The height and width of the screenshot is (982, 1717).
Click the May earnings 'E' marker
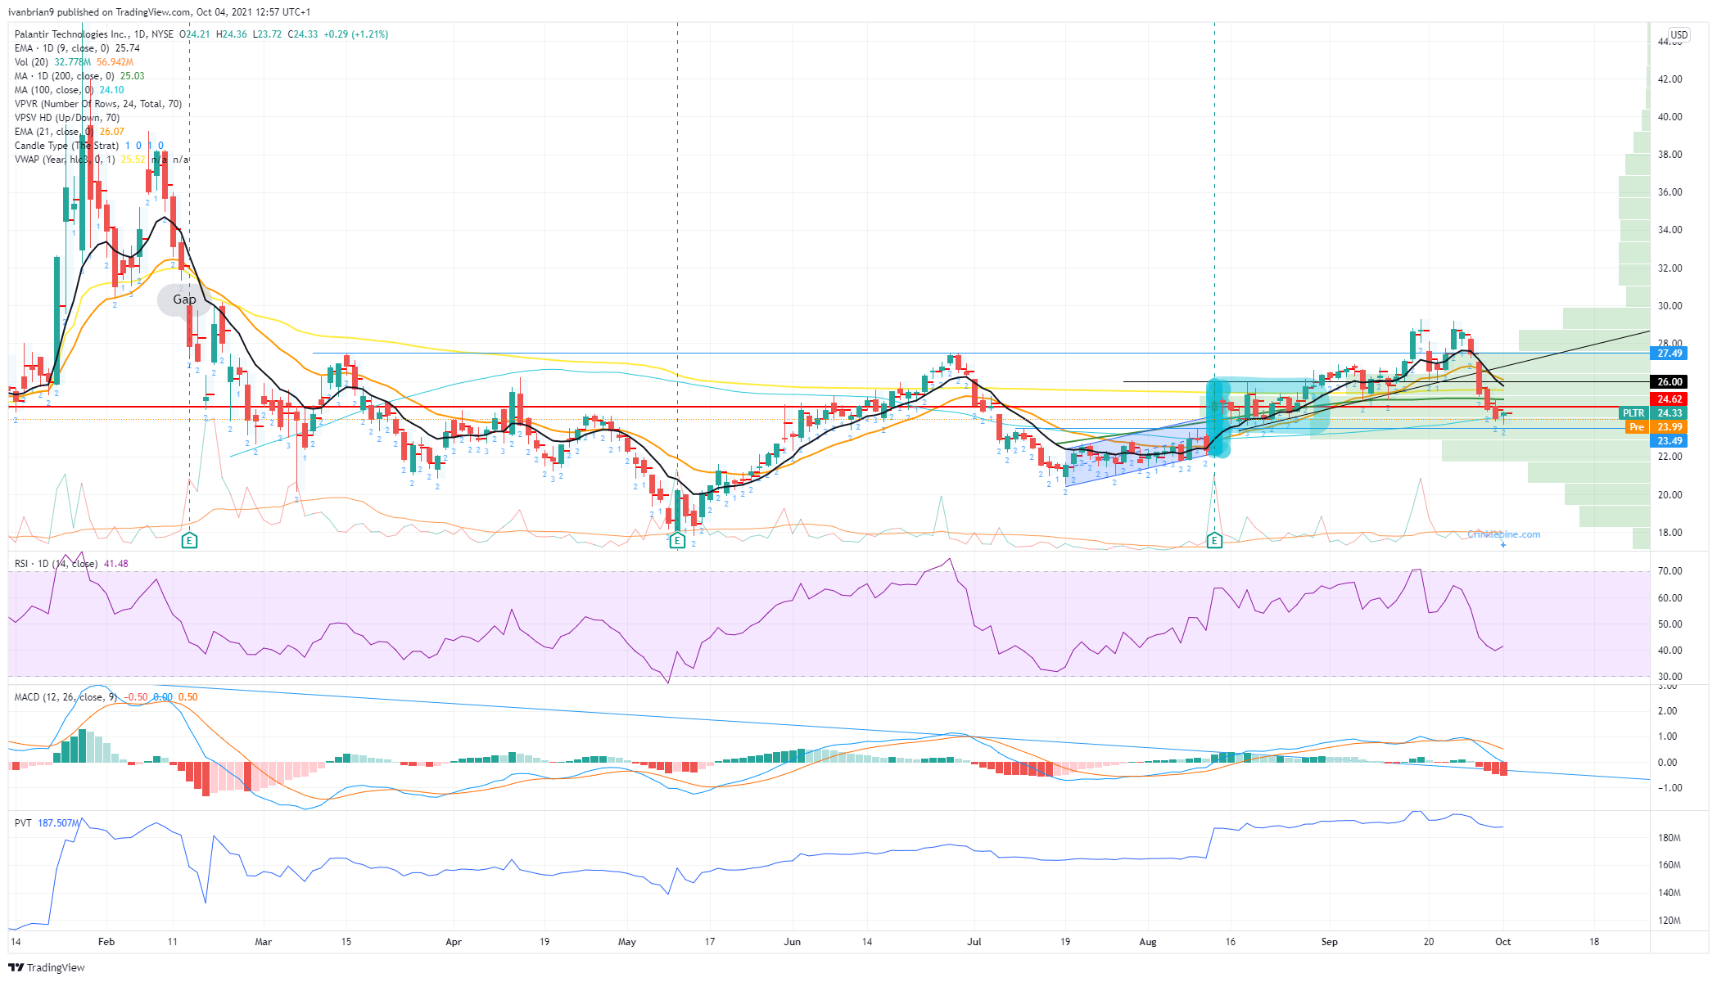click(x=677, y=540)
